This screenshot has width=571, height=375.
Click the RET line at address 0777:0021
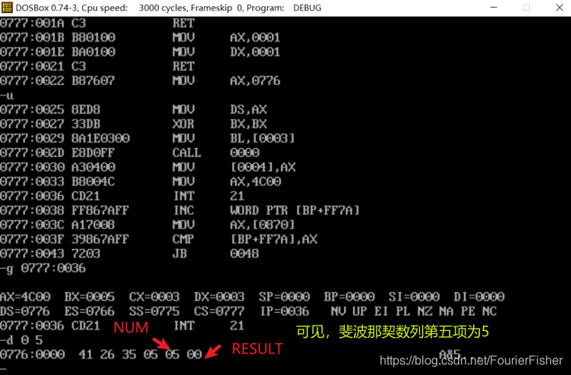98,66
